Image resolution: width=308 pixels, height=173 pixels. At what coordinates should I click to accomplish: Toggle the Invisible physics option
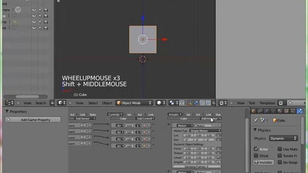coord(263,162)
